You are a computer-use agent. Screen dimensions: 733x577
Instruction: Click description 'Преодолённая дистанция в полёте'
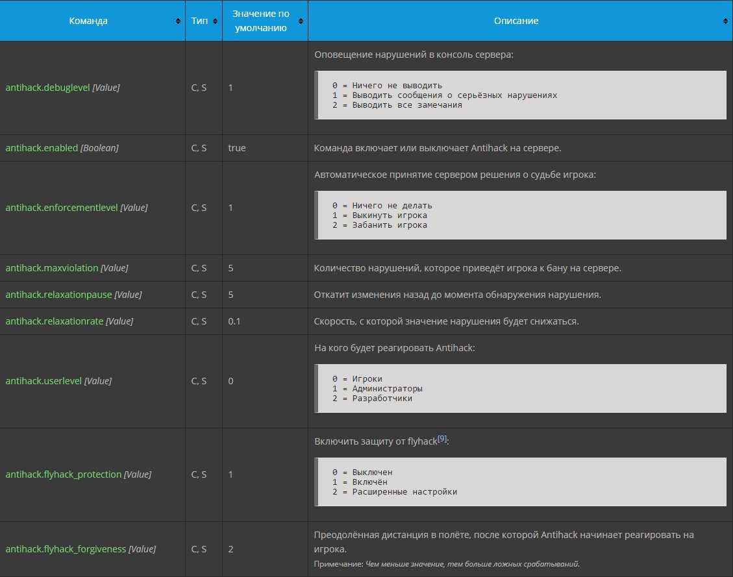click(x=503, y=541)
